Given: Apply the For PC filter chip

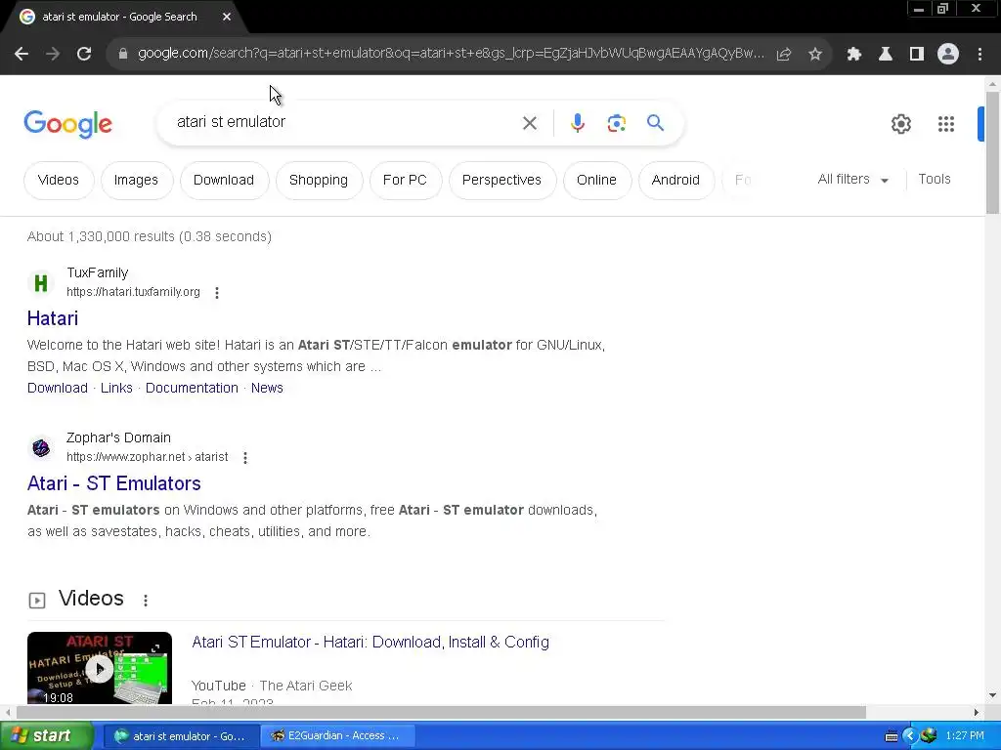Looking at the screenshot, I should coord(405,181).
